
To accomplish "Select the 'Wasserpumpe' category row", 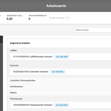I will click(x=59, y=99).
